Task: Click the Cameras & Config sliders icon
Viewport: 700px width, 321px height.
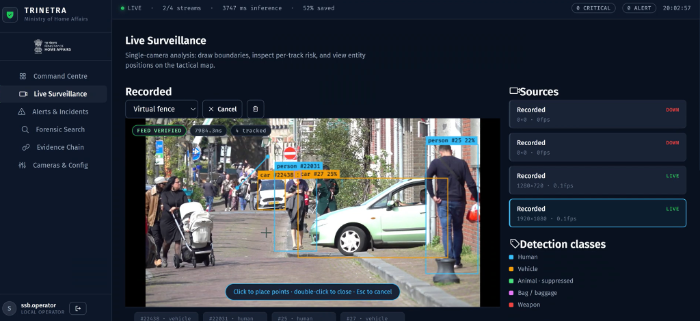Action: [x=23, y=166]
